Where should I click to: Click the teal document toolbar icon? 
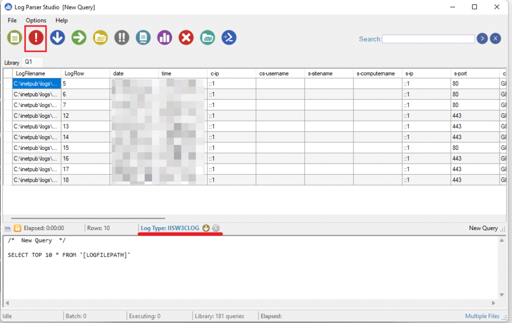(x=143, y=38)
